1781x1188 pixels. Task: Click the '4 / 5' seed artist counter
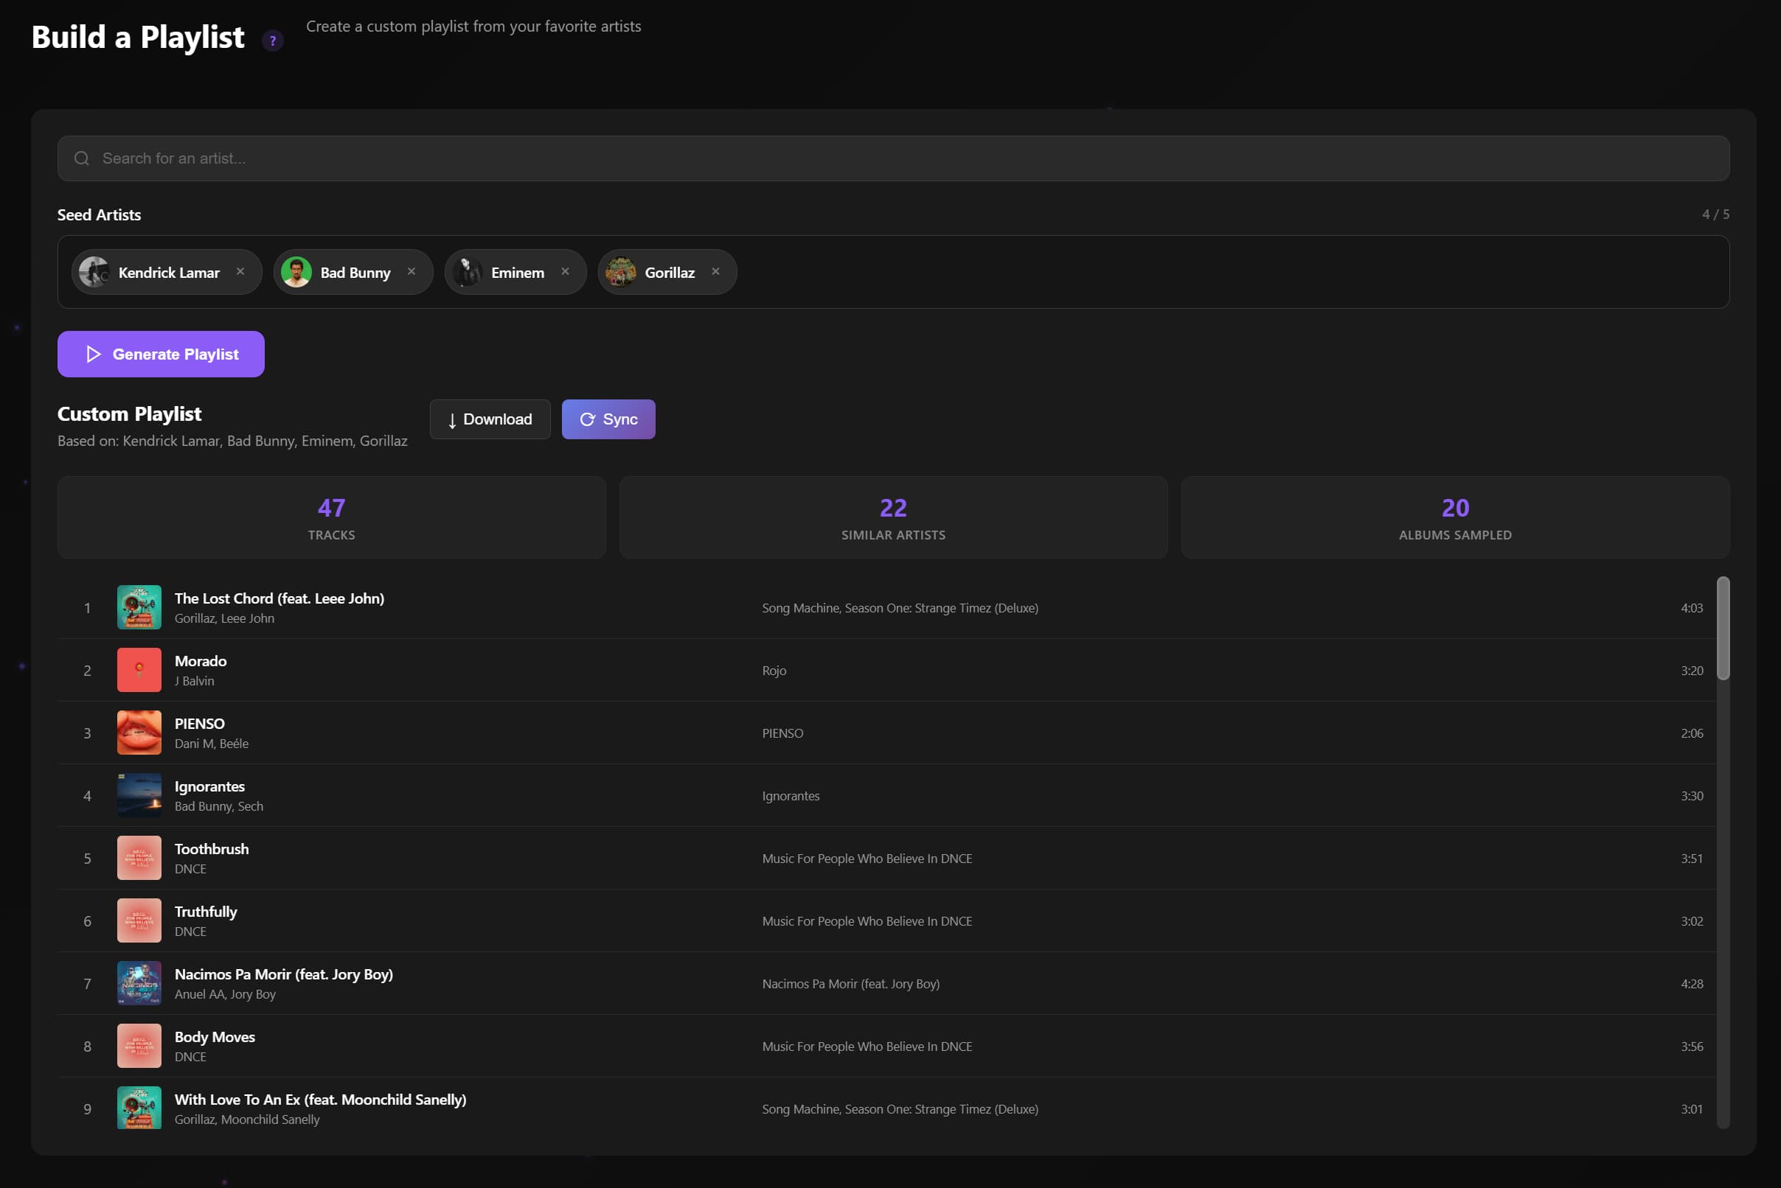point(1716,214)
